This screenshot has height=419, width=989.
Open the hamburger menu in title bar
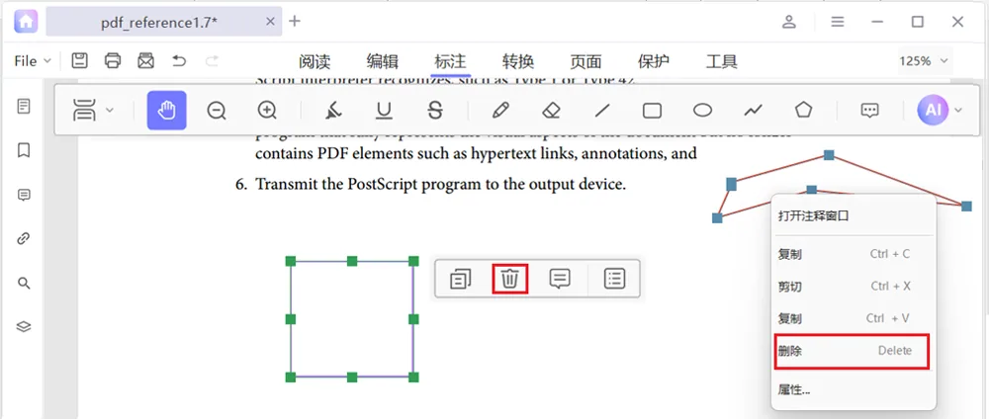[x=837, y=22]
